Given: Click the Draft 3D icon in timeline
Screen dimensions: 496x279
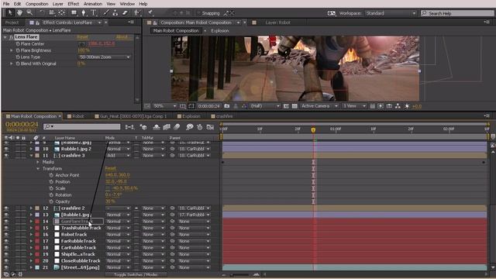Looking at the screenshot, I should click(143, 127).
